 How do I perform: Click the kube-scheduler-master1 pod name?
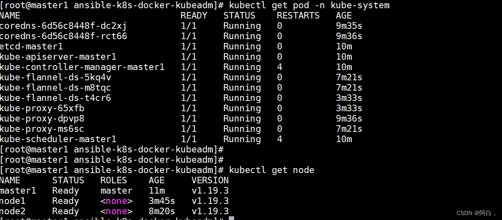(58, 139)
